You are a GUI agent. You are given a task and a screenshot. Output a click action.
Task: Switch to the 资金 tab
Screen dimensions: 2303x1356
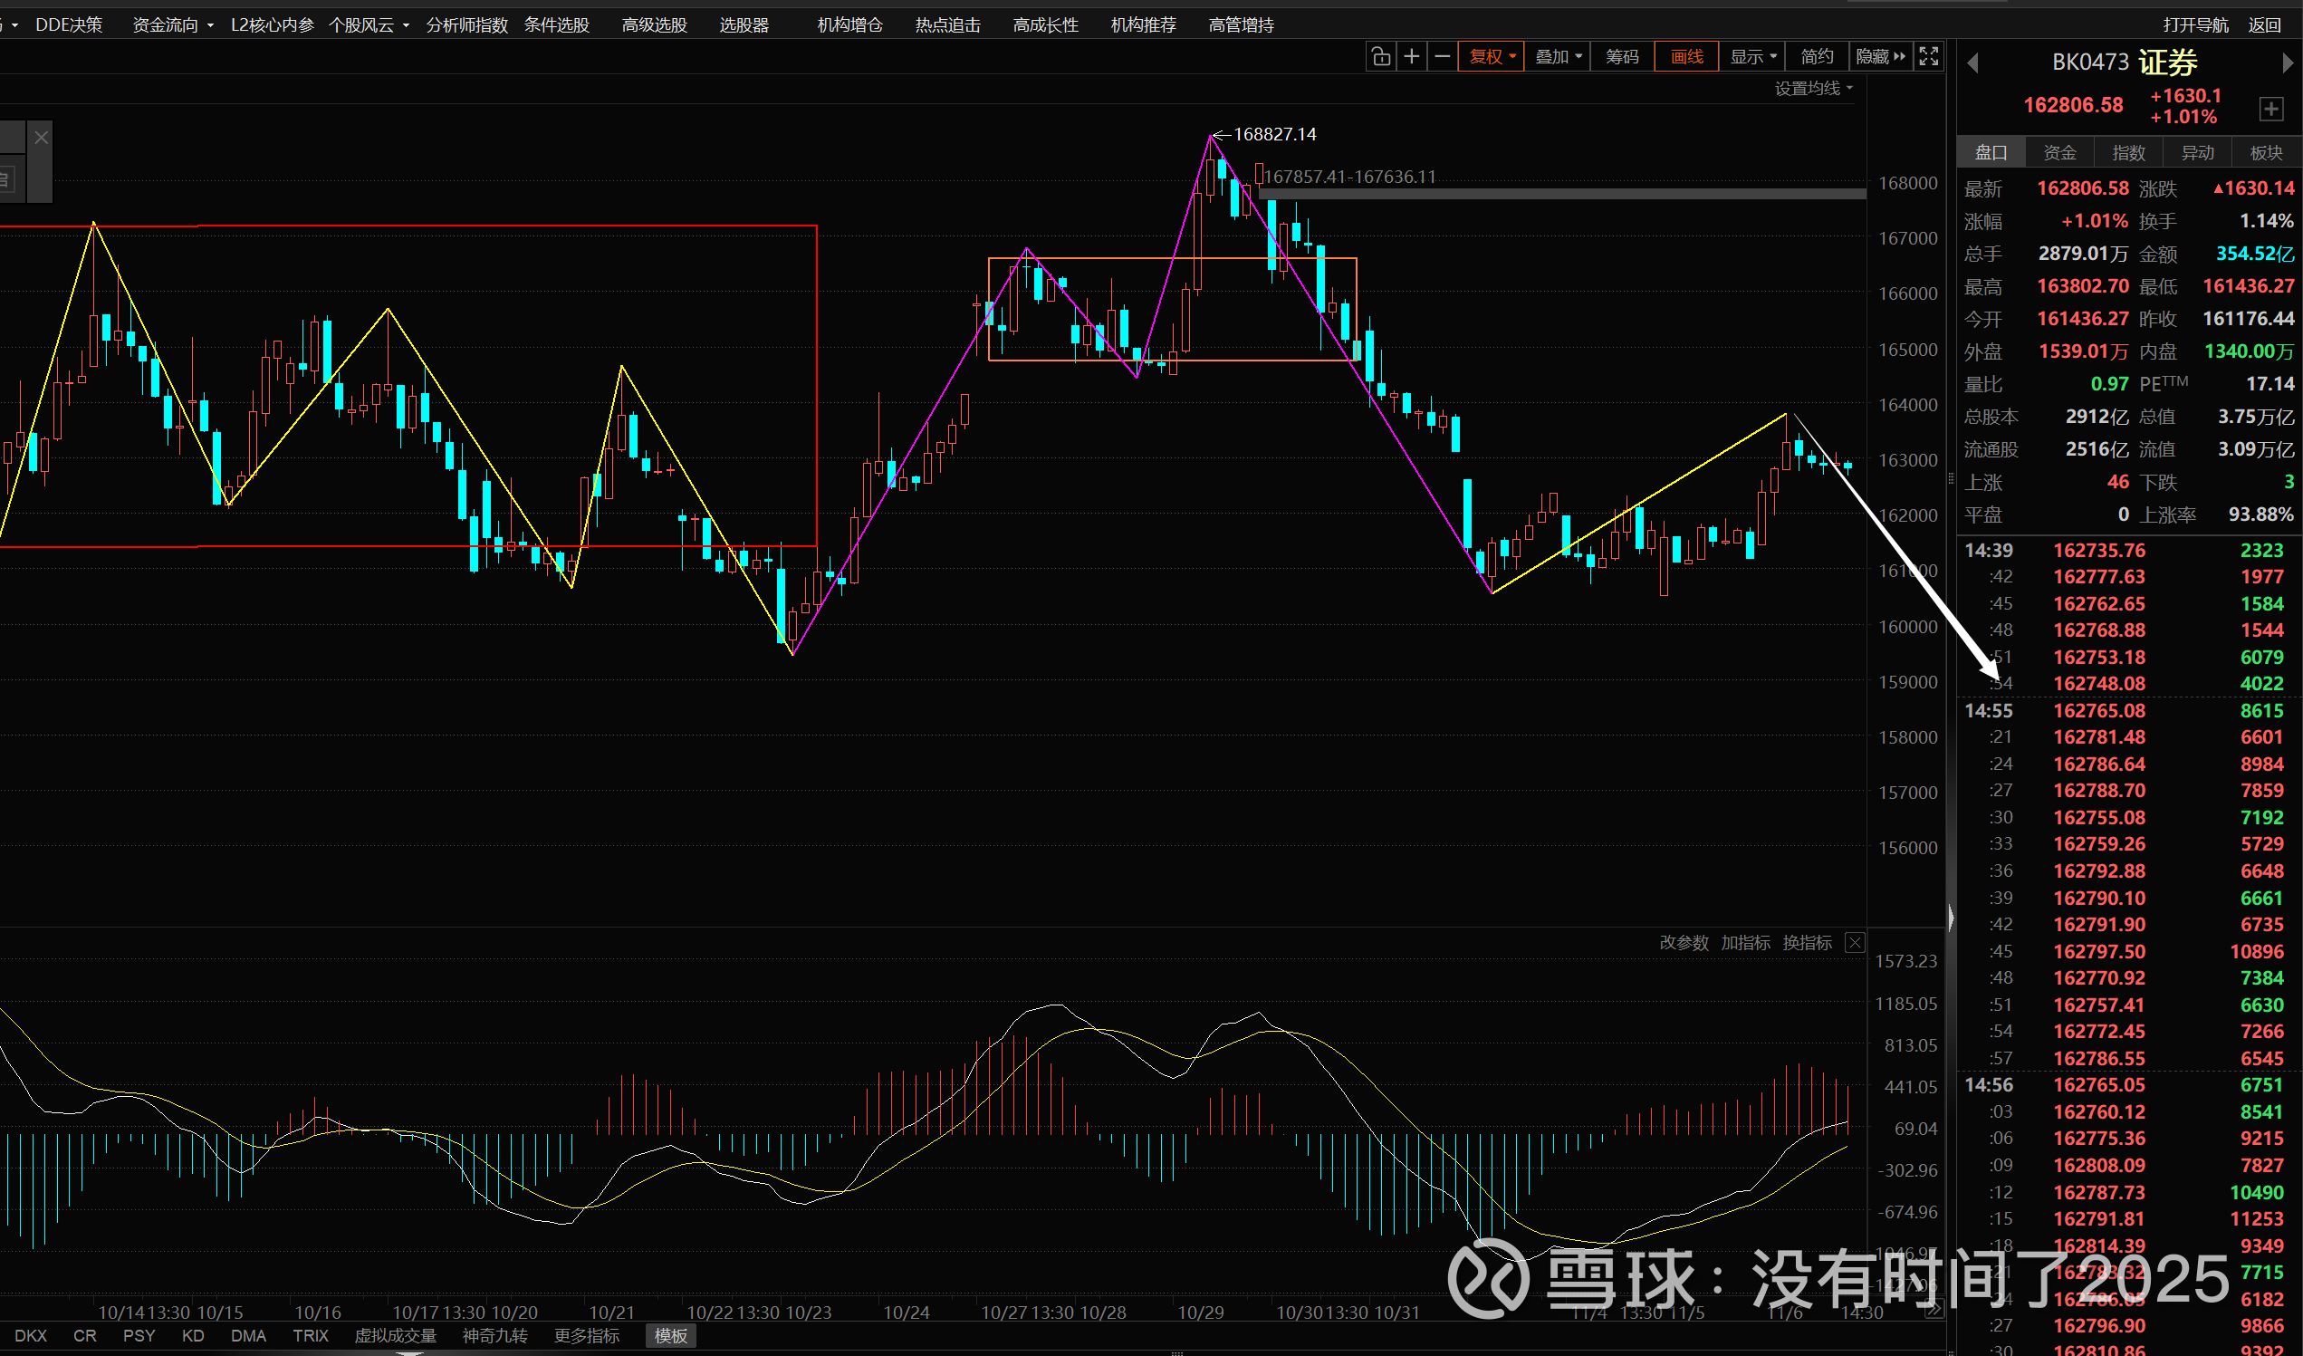pos(2060,153)
